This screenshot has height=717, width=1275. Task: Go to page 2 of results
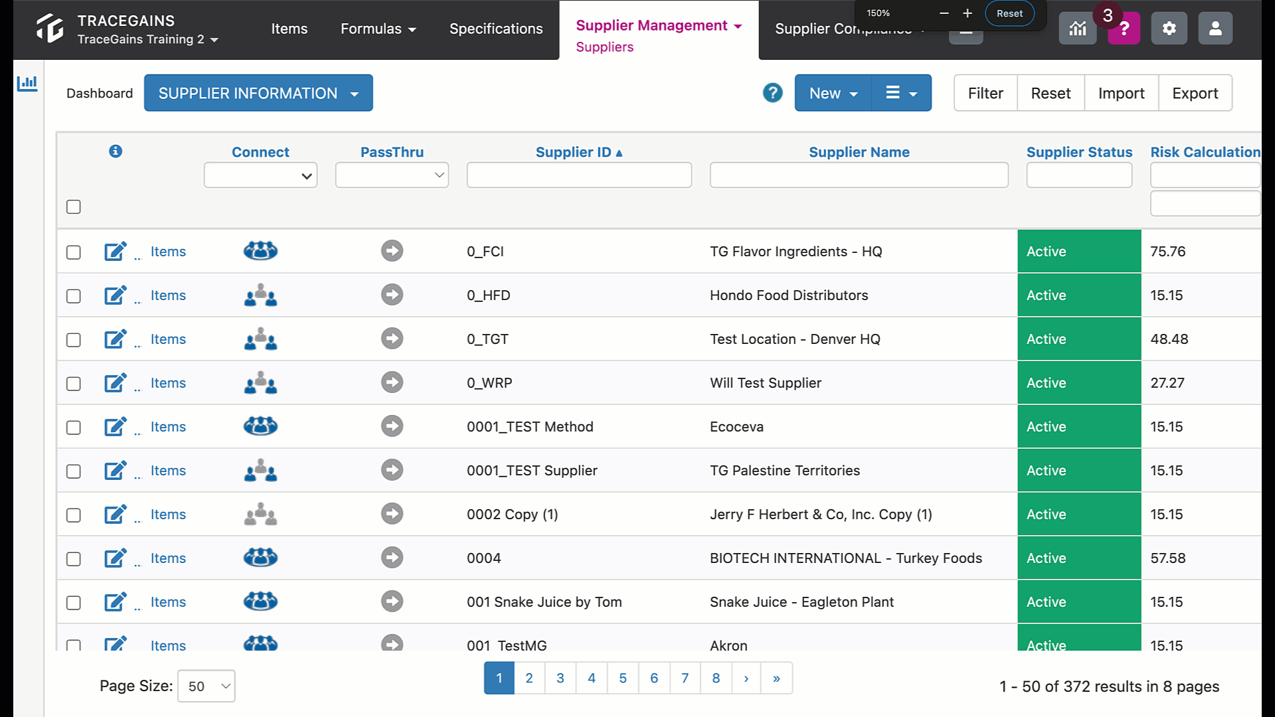pos(529,678)
